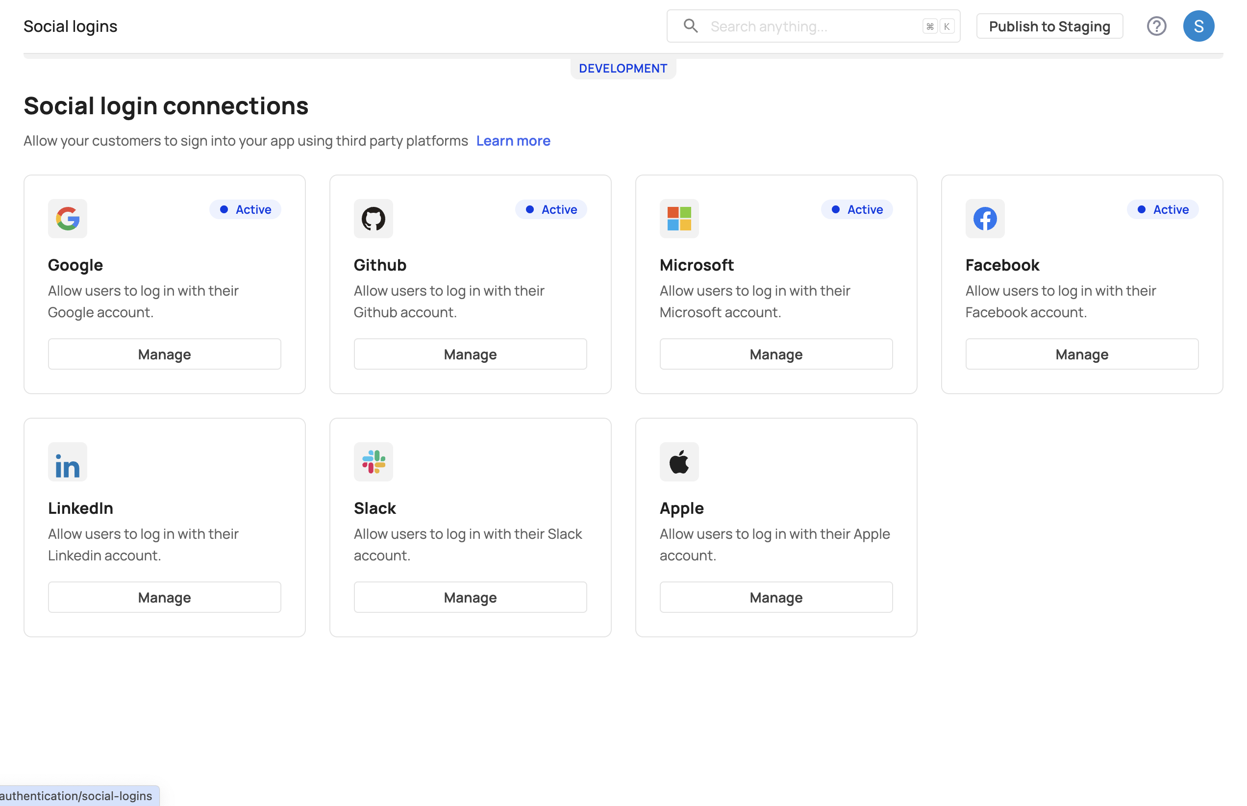Click the Slack logo icon
Image resolution: width=1247 pixels, height=806 pixels.
click(x=373, y=462)
